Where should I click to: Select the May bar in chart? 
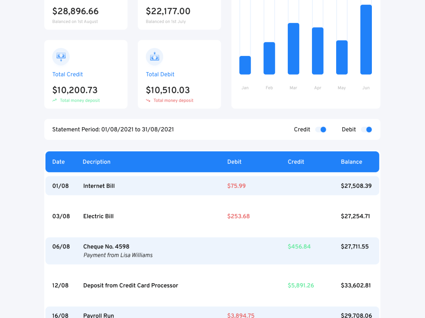[342, 57]
